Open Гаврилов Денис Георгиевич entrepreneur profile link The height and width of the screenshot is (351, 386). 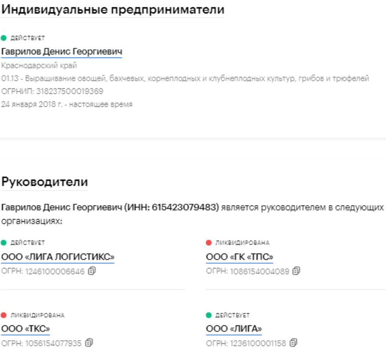[61, 52]
